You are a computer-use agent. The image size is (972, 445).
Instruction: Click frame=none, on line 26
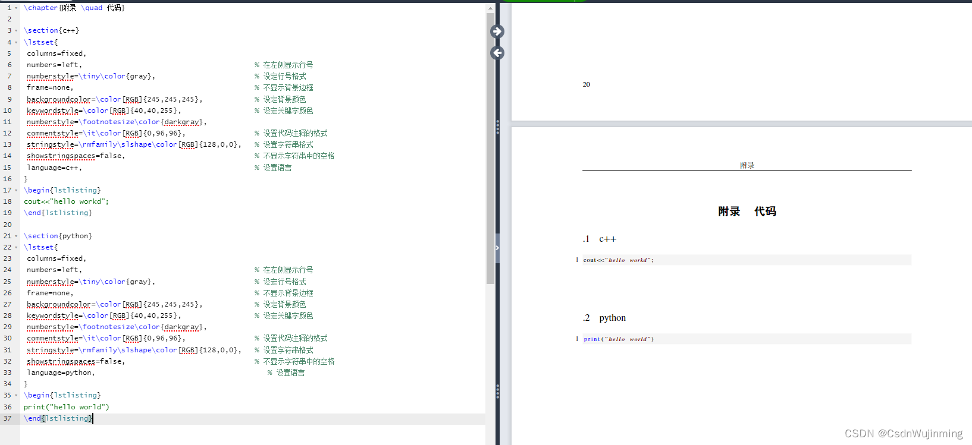pos(50,293)
